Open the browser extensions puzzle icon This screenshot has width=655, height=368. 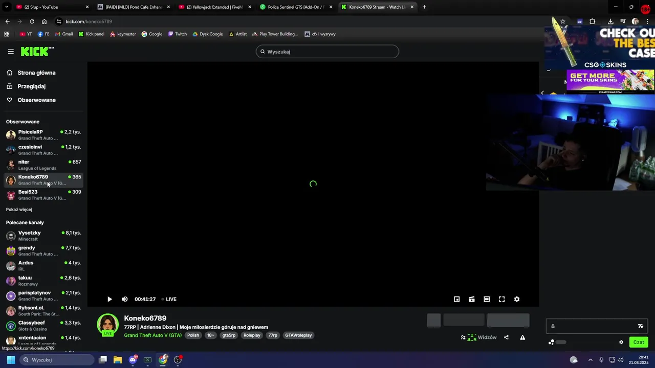coord(593,21)
